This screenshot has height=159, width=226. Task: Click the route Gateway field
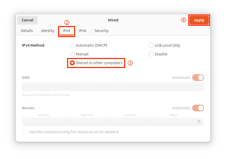pos(130,122)
